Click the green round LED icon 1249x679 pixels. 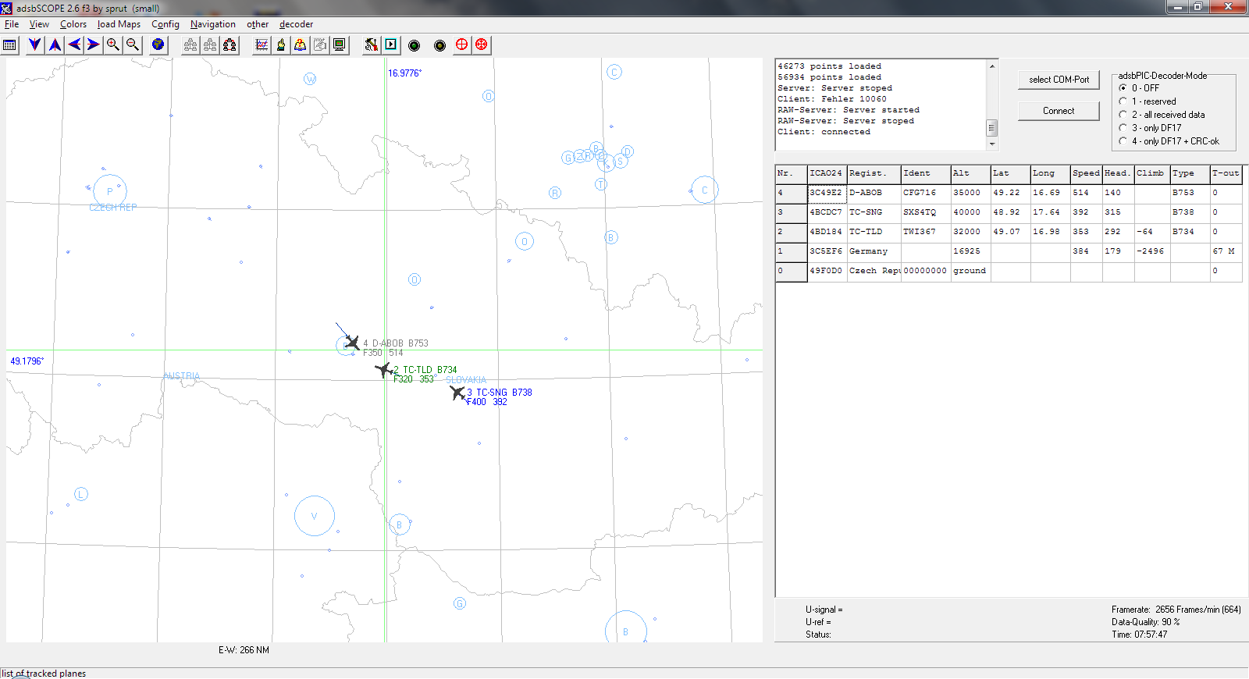click(415, 45)
